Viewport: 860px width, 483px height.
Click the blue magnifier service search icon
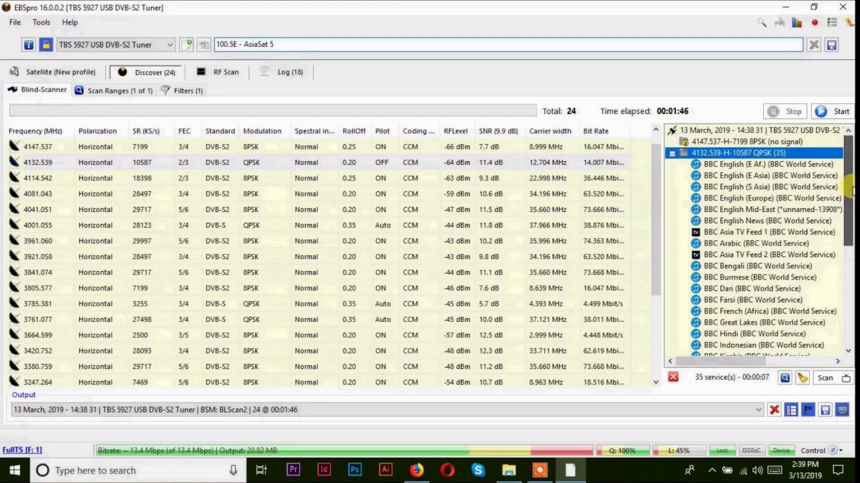[785, 378]
